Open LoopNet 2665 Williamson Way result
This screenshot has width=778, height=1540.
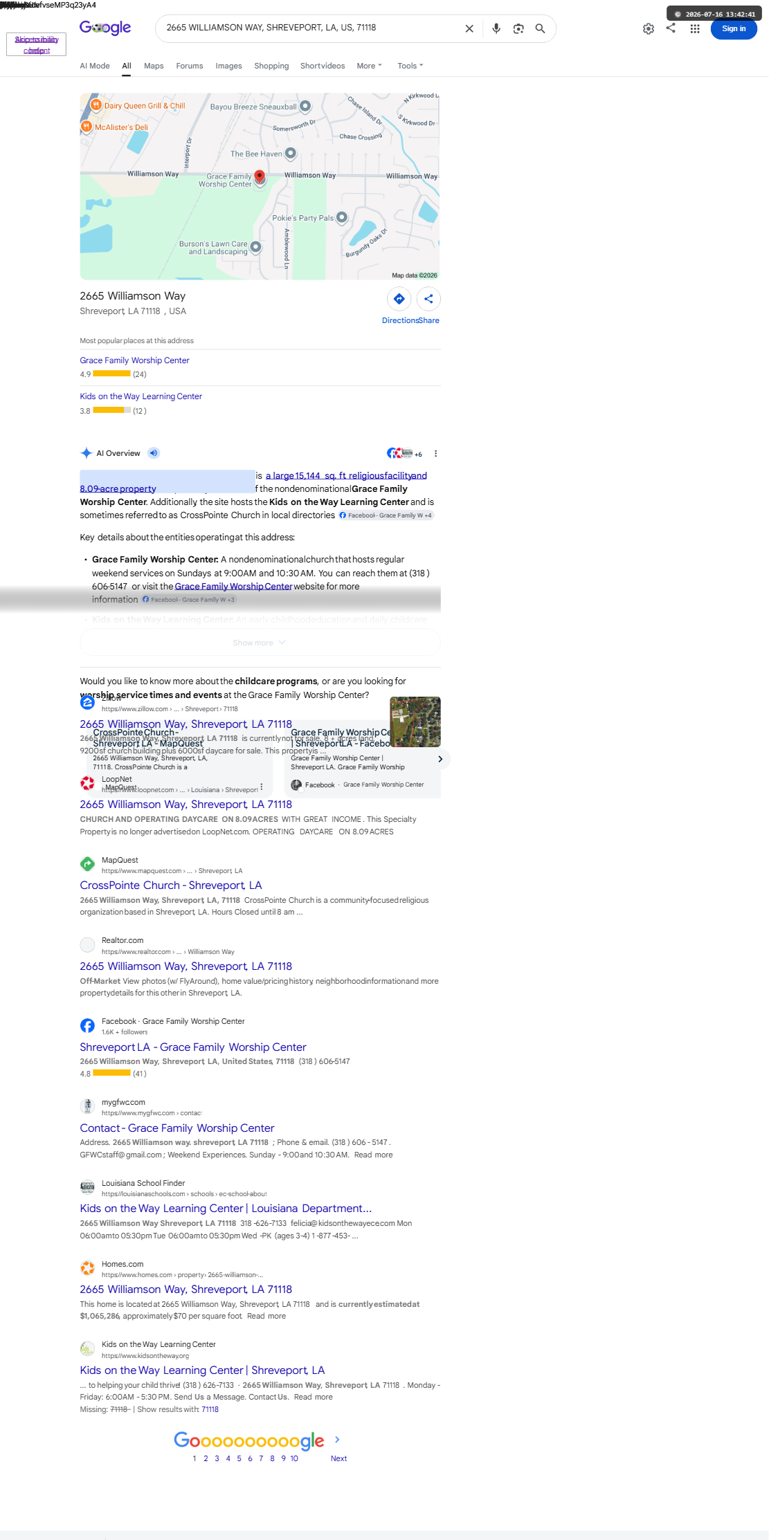(x=186, y=805)
